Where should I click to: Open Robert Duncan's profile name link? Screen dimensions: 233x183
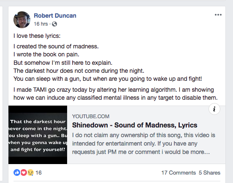tap(55, 16)
